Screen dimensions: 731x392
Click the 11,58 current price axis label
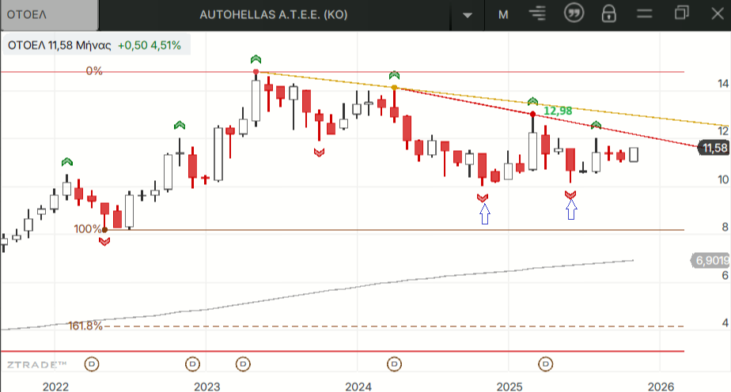coord(714,148)
